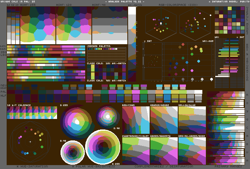Click the large S: 255 white-rimmed polar disc
Screen dimensions: 250x169
(x=103, y=147)
